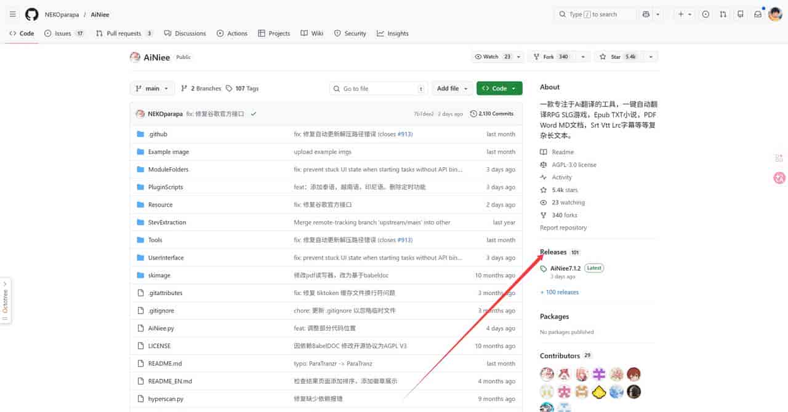Open the 340 forks link
Viewport: 788px width, 412px height.
click(x=558, y=215)
